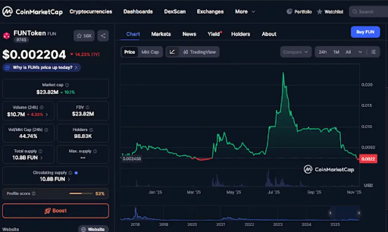Click the Boost button in the sidebar
Image resolution: width=388 pixels, height=232 pixels.
pyautogui.click(x=56, y=211)
